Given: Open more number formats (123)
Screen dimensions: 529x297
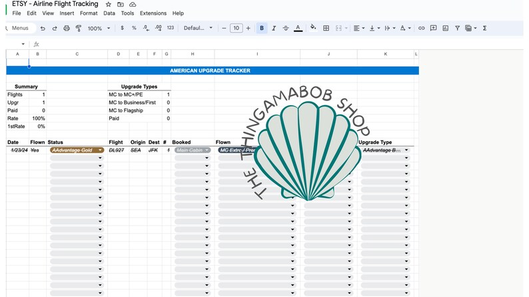Looking at the screenshot, I should (171, 28).
